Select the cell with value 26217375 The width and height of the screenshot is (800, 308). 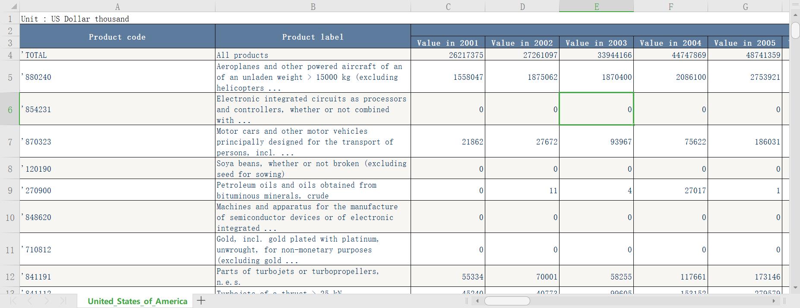click(x=448, y=55)
